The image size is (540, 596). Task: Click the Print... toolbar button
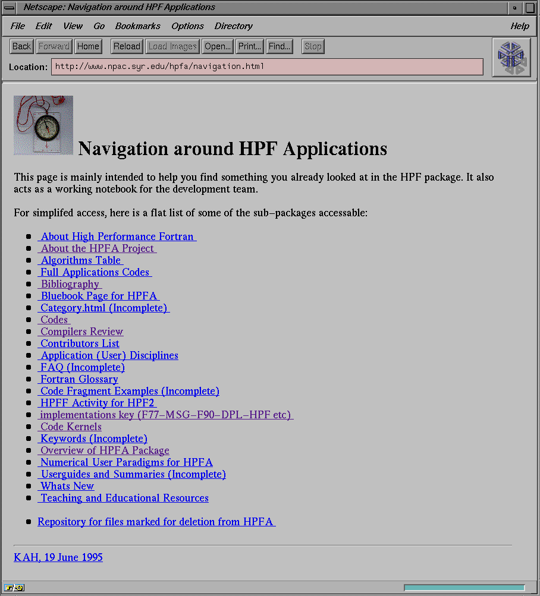click(x=250, y=46)
